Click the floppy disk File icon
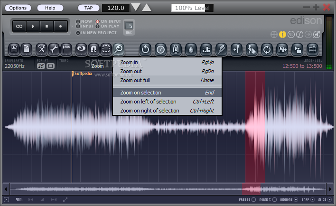336x206 pixels. pos(14,49)
